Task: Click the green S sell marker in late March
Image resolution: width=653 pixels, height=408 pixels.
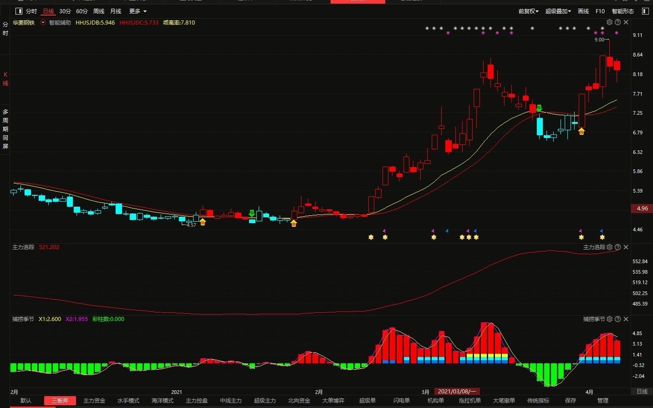Action: [539, 108]
